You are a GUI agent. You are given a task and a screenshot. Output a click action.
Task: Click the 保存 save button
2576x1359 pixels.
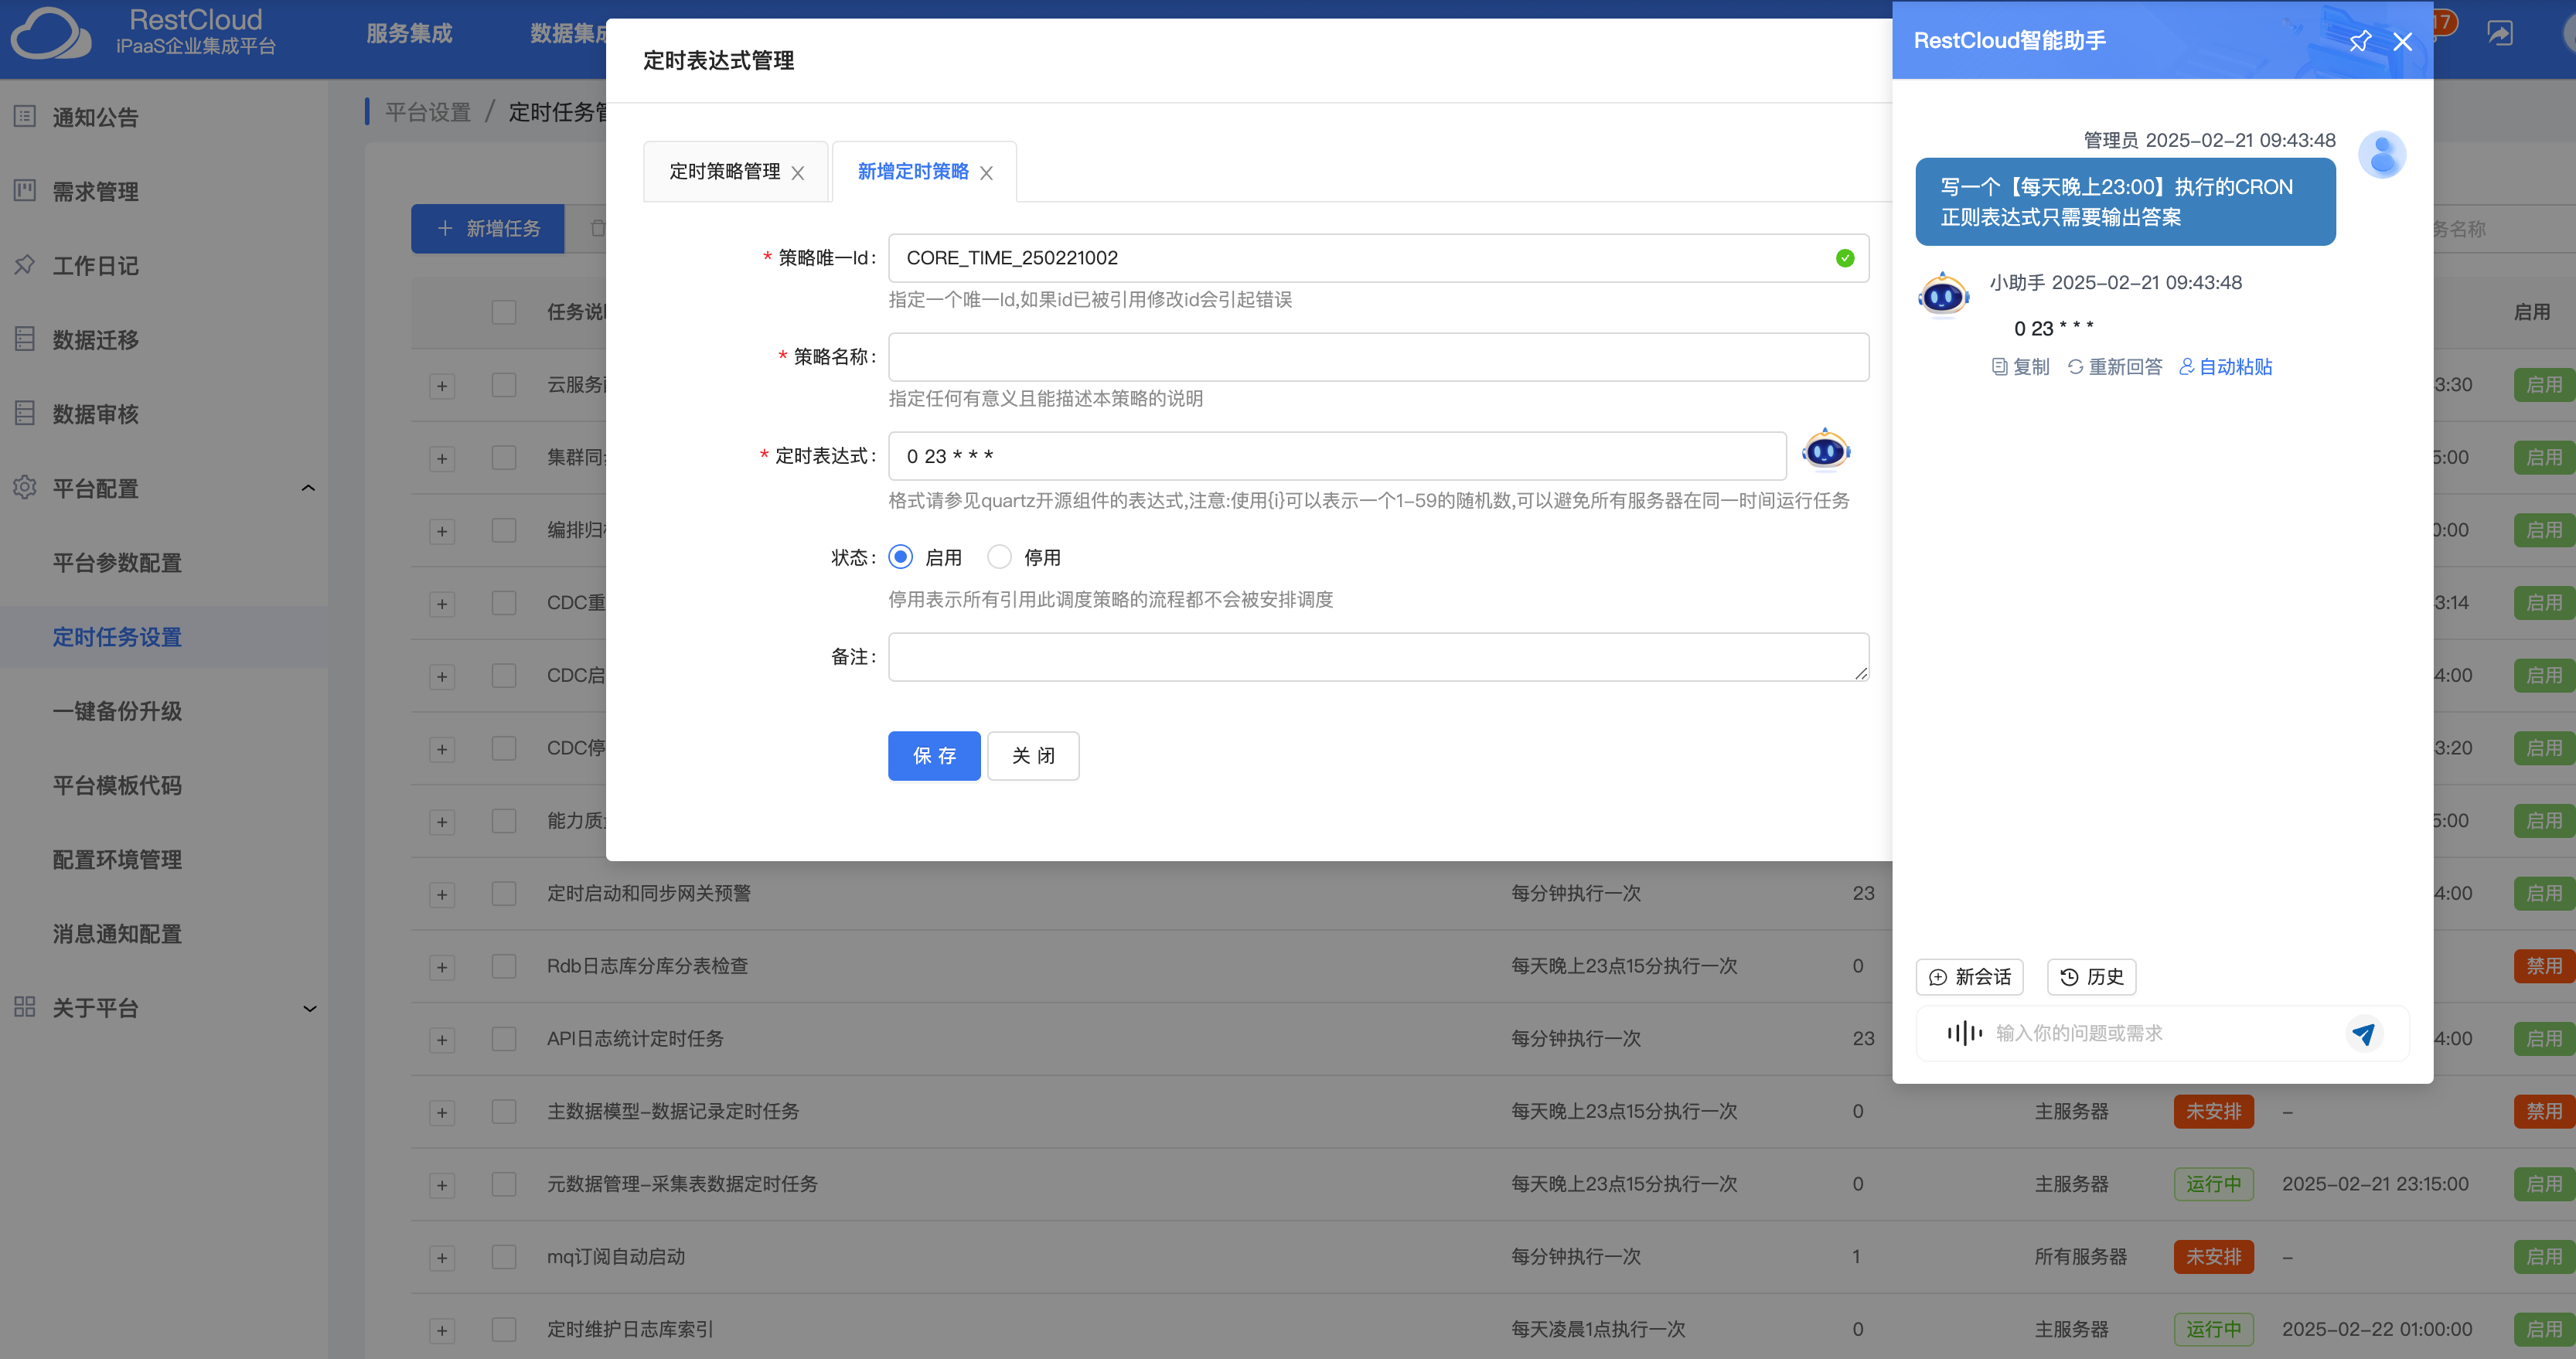tap(933, 755)
